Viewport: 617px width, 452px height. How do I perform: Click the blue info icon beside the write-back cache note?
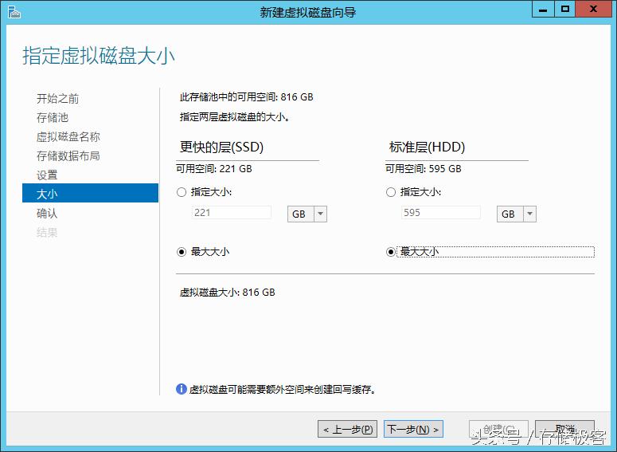tap(181, 389)
